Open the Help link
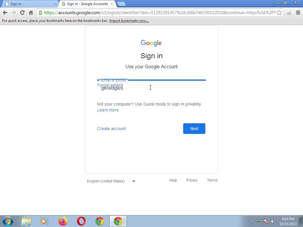Image resolution: width=303 pixels, height=227 pixels. 173,180
